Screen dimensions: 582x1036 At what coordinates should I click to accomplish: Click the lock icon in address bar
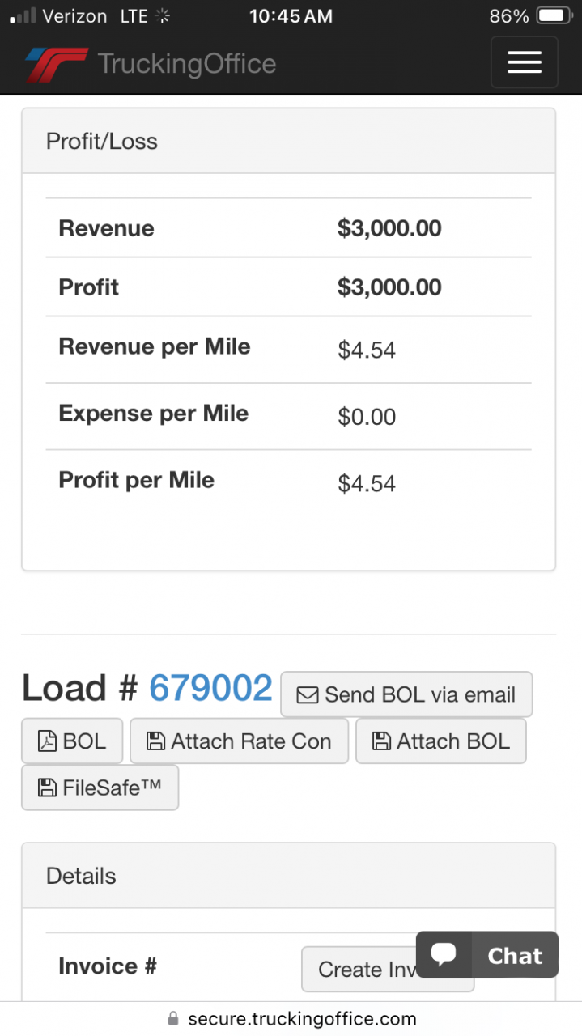172,1019
